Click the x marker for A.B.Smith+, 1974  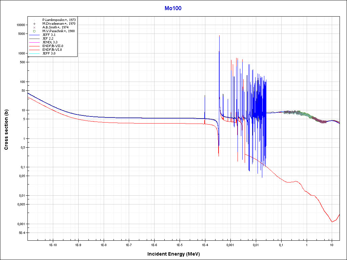(x=34, y=27)
